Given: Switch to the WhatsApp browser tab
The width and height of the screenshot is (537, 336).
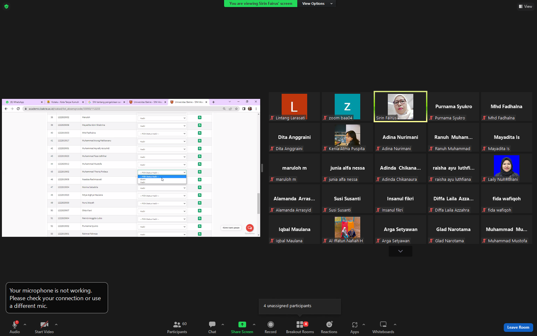Looking at the screenshot, I should (x=23, y=102).
